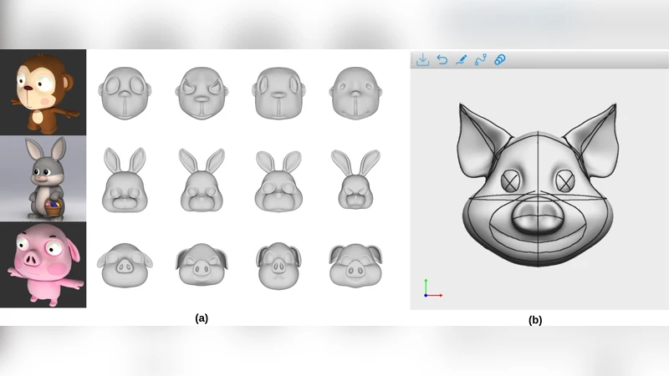Click the undo arrow icon
The width and height of the screenshot is (669, 376).
coord(442,60)
